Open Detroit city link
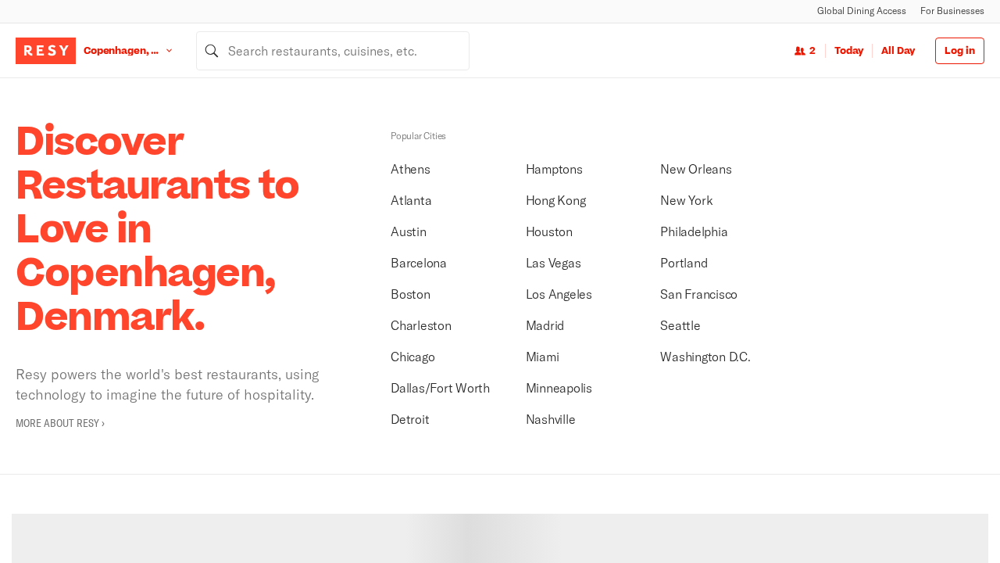1000x563 pixels. [x=410, y=419]
